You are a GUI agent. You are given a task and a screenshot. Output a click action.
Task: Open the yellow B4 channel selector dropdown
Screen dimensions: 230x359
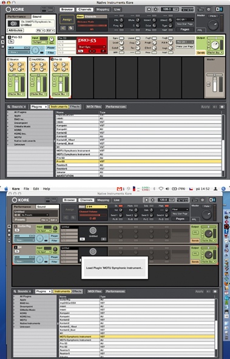pos(96,207)
